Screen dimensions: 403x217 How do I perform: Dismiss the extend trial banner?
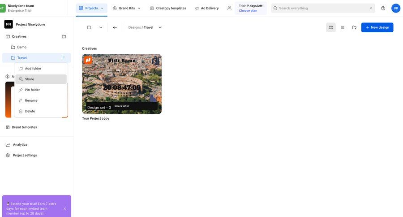tap(64, 208)
